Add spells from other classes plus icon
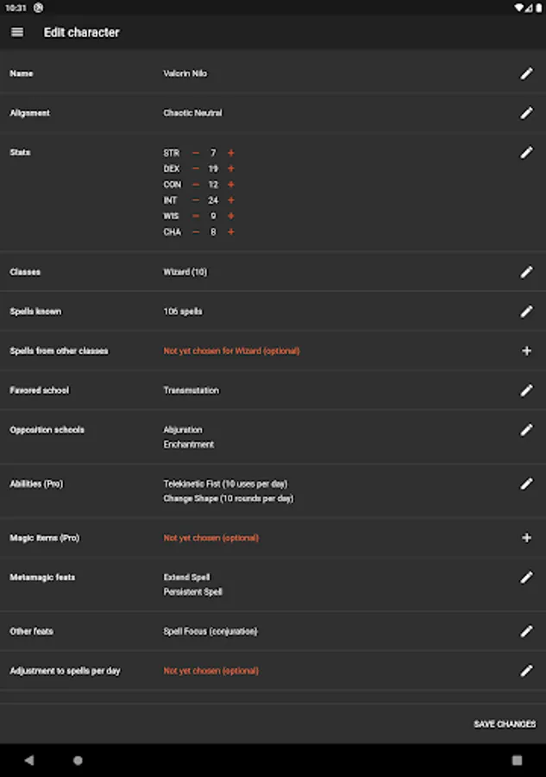Viewport: 546px width, 777px height. click(x=526, y=351)
